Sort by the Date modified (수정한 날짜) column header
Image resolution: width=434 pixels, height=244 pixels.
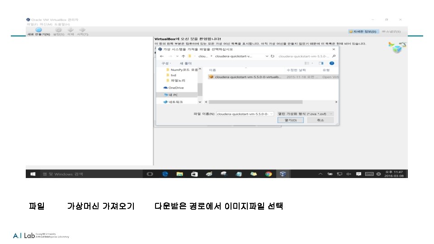(x=296, y=70)
